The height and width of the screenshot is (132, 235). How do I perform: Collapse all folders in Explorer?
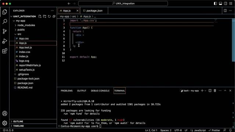54,16
